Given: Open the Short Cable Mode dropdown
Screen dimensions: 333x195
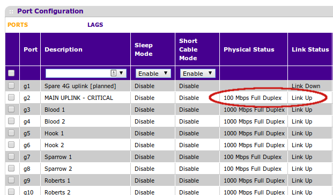Looking at the screenshot, I should tap(198, 74).
